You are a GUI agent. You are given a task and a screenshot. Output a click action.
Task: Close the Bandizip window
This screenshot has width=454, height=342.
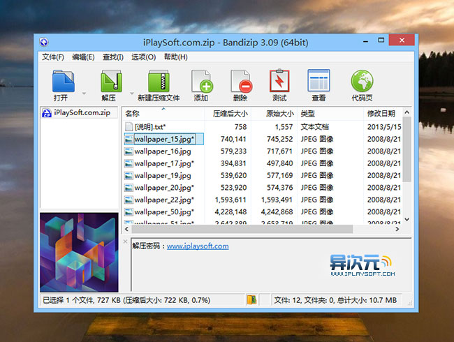[x=402, y=40]
